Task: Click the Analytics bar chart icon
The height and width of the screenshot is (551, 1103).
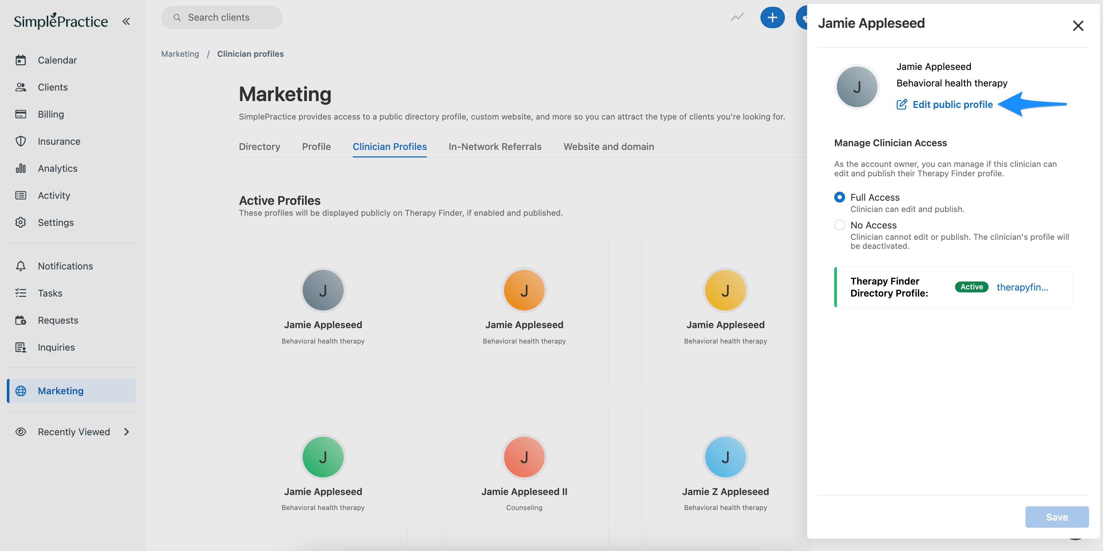Action: point(21,168)
